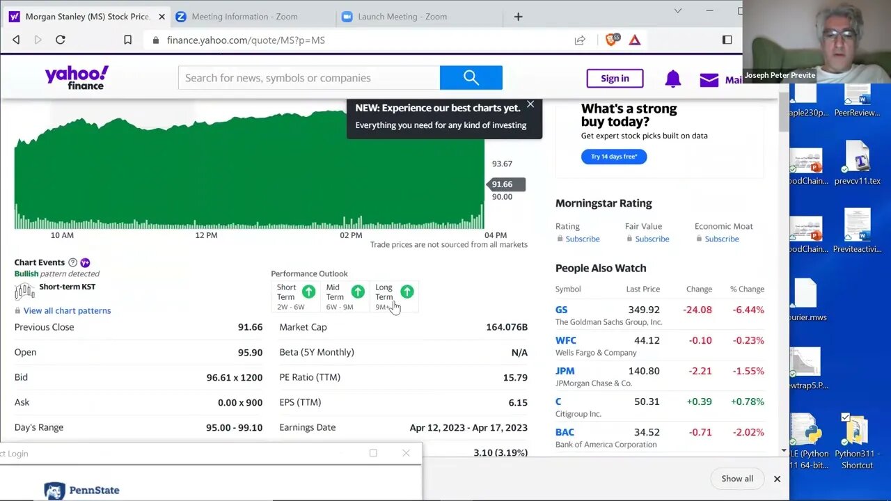Open the WFC ticker link

pos(566,340)
